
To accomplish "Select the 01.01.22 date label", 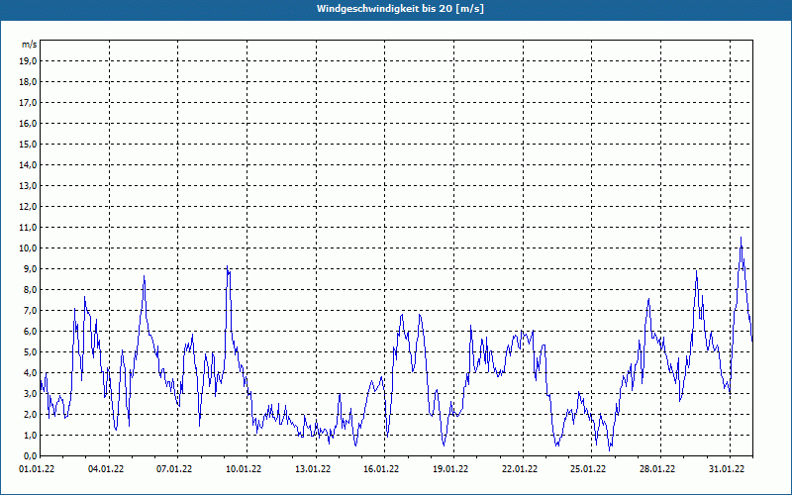I will 37,469.
